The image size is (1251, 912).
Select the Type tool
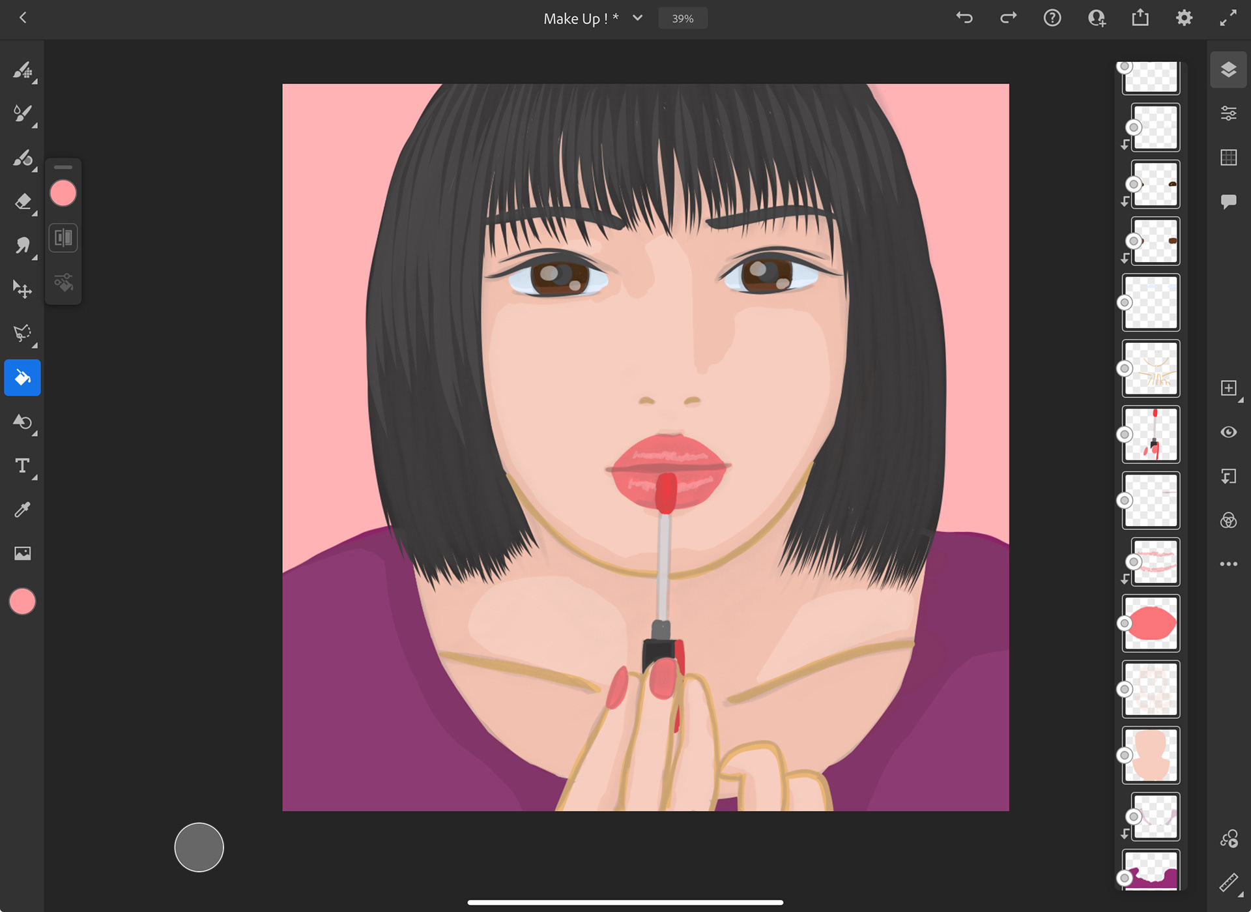pos(23,465)
